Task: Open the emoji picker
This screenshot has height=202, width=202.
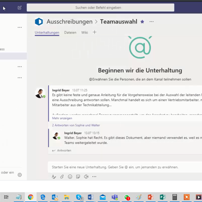Action: tap(70, 176)
